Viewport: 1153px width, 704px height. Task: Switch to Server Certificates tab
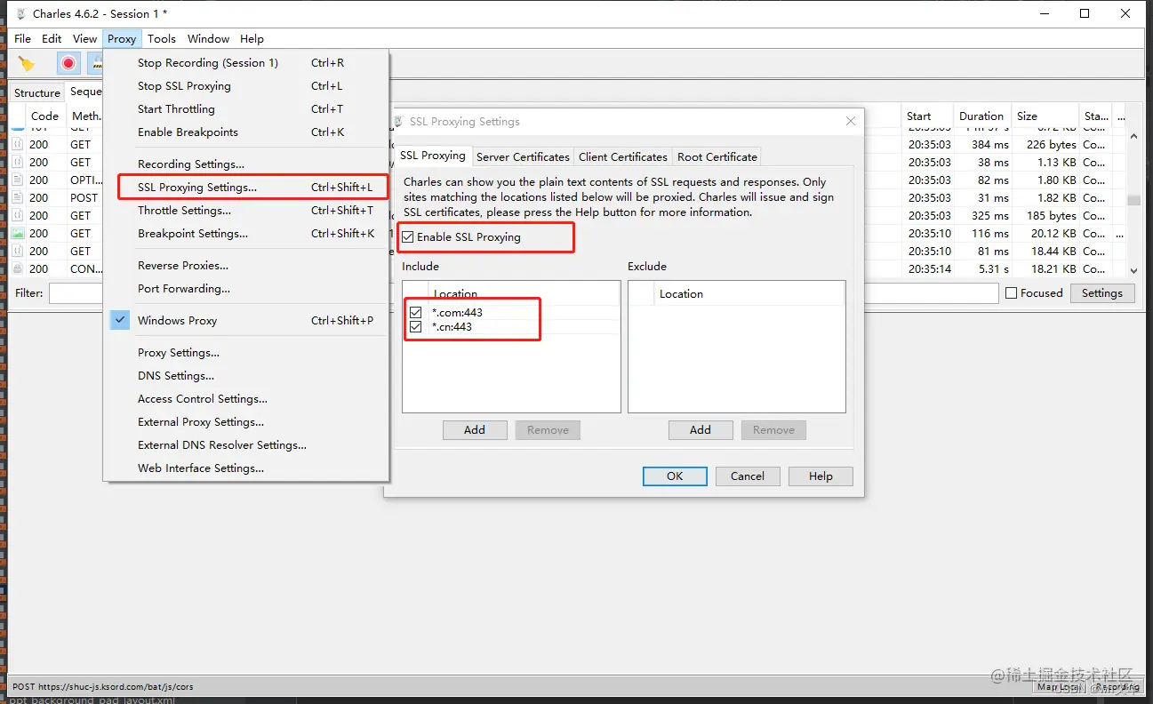523,156
